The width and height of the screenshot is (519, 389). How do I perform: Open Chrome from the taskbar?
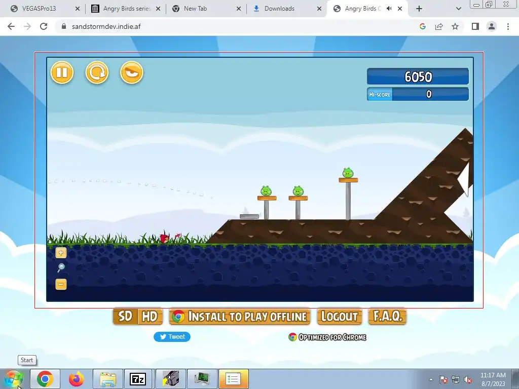tap(45, 379)
